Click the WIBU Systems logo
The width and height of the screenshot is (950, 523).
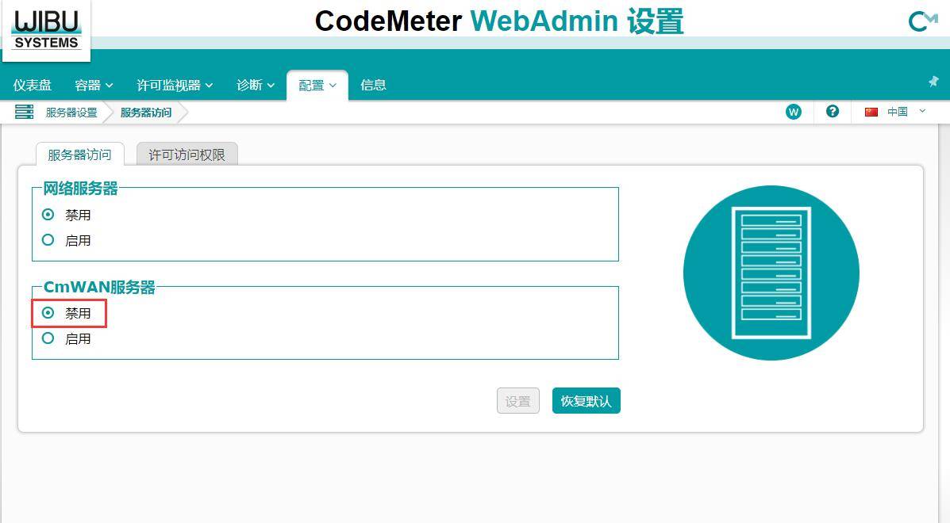[x=46, y=29]
